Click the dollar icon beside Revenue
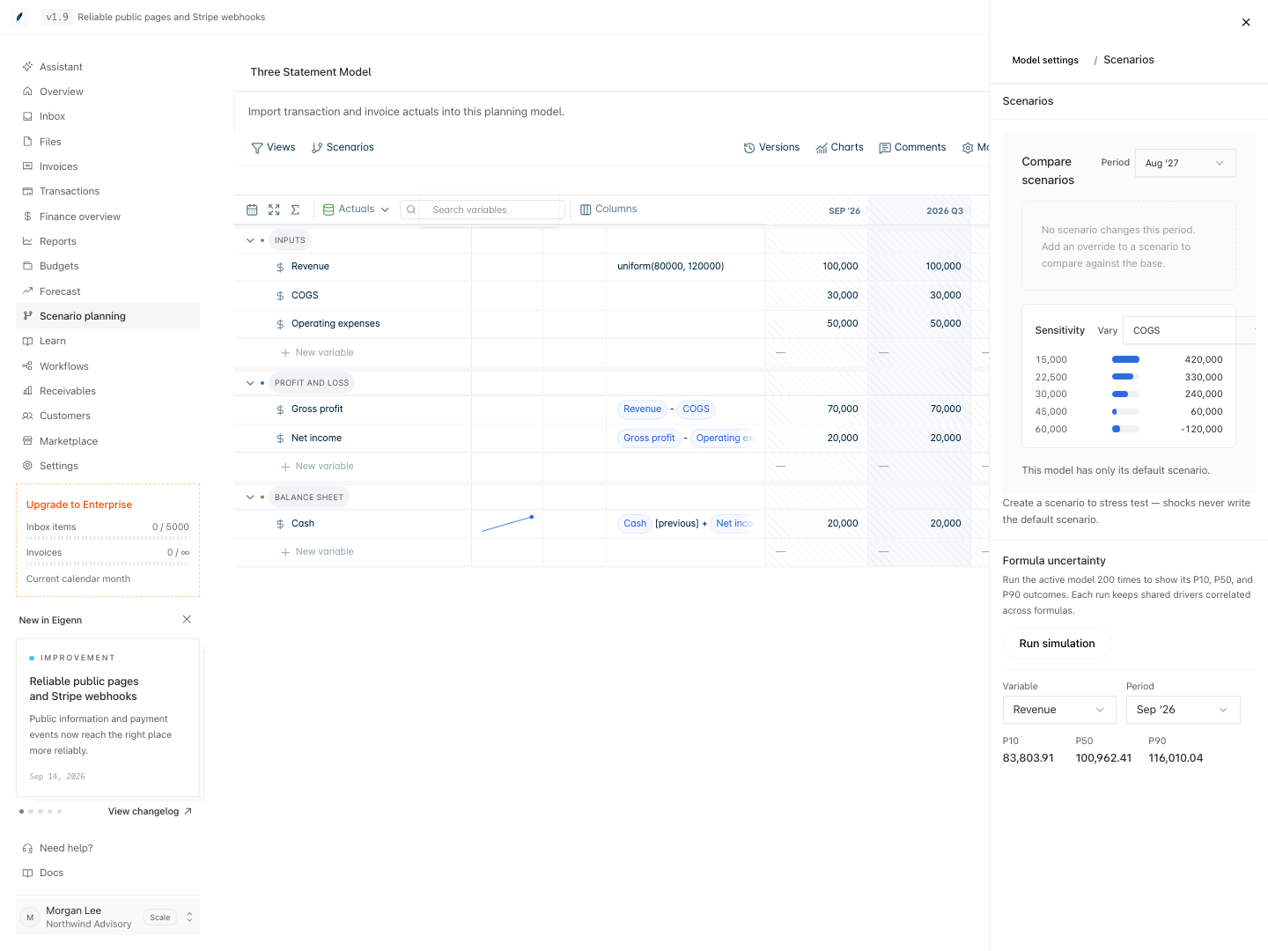 click(x=280, y=267)
